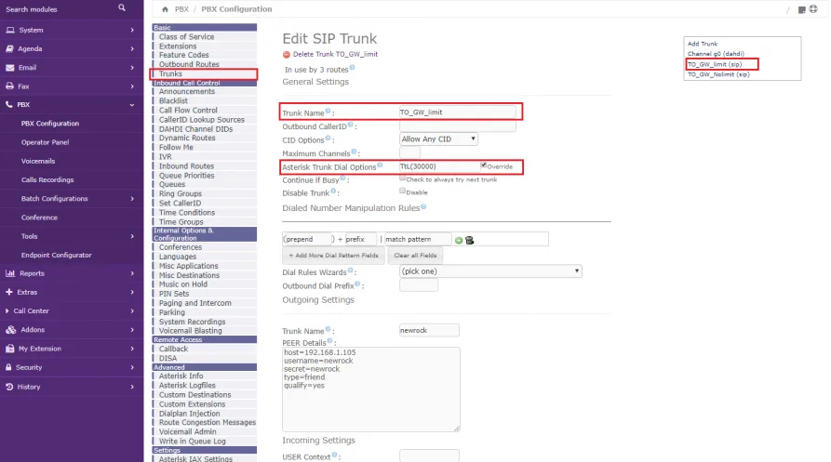Click the match pattern input field
Viewport: 831px width, 462px height.
418,239
